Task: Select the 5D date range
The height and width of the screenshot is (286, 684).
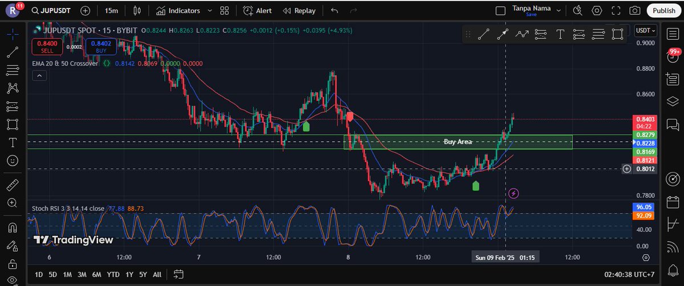Action: click(x=52, y=274)
